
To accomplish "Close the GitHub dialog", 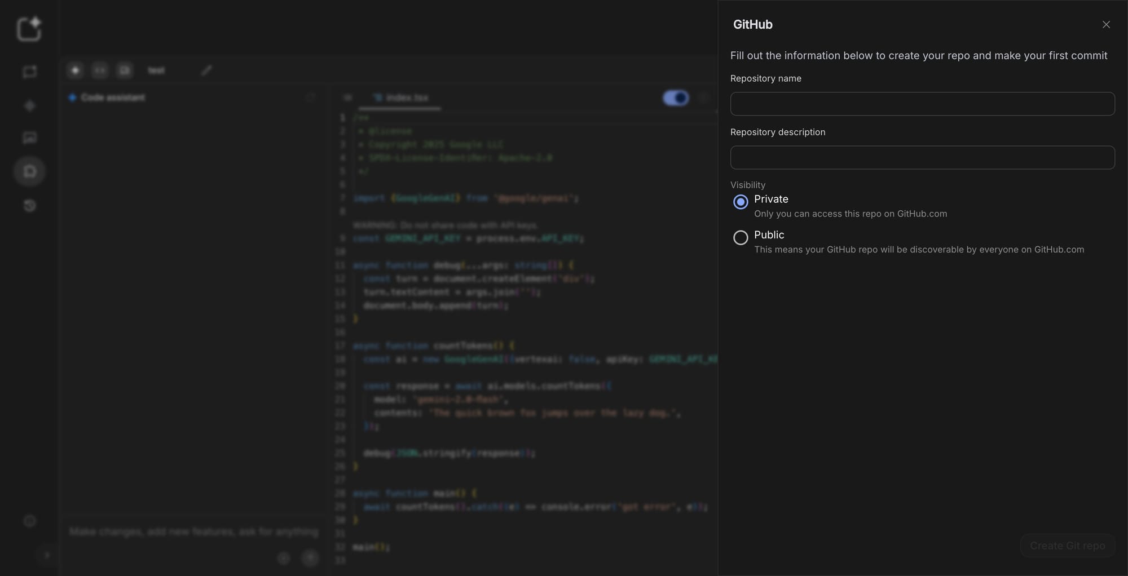I will coord(1106,24).
